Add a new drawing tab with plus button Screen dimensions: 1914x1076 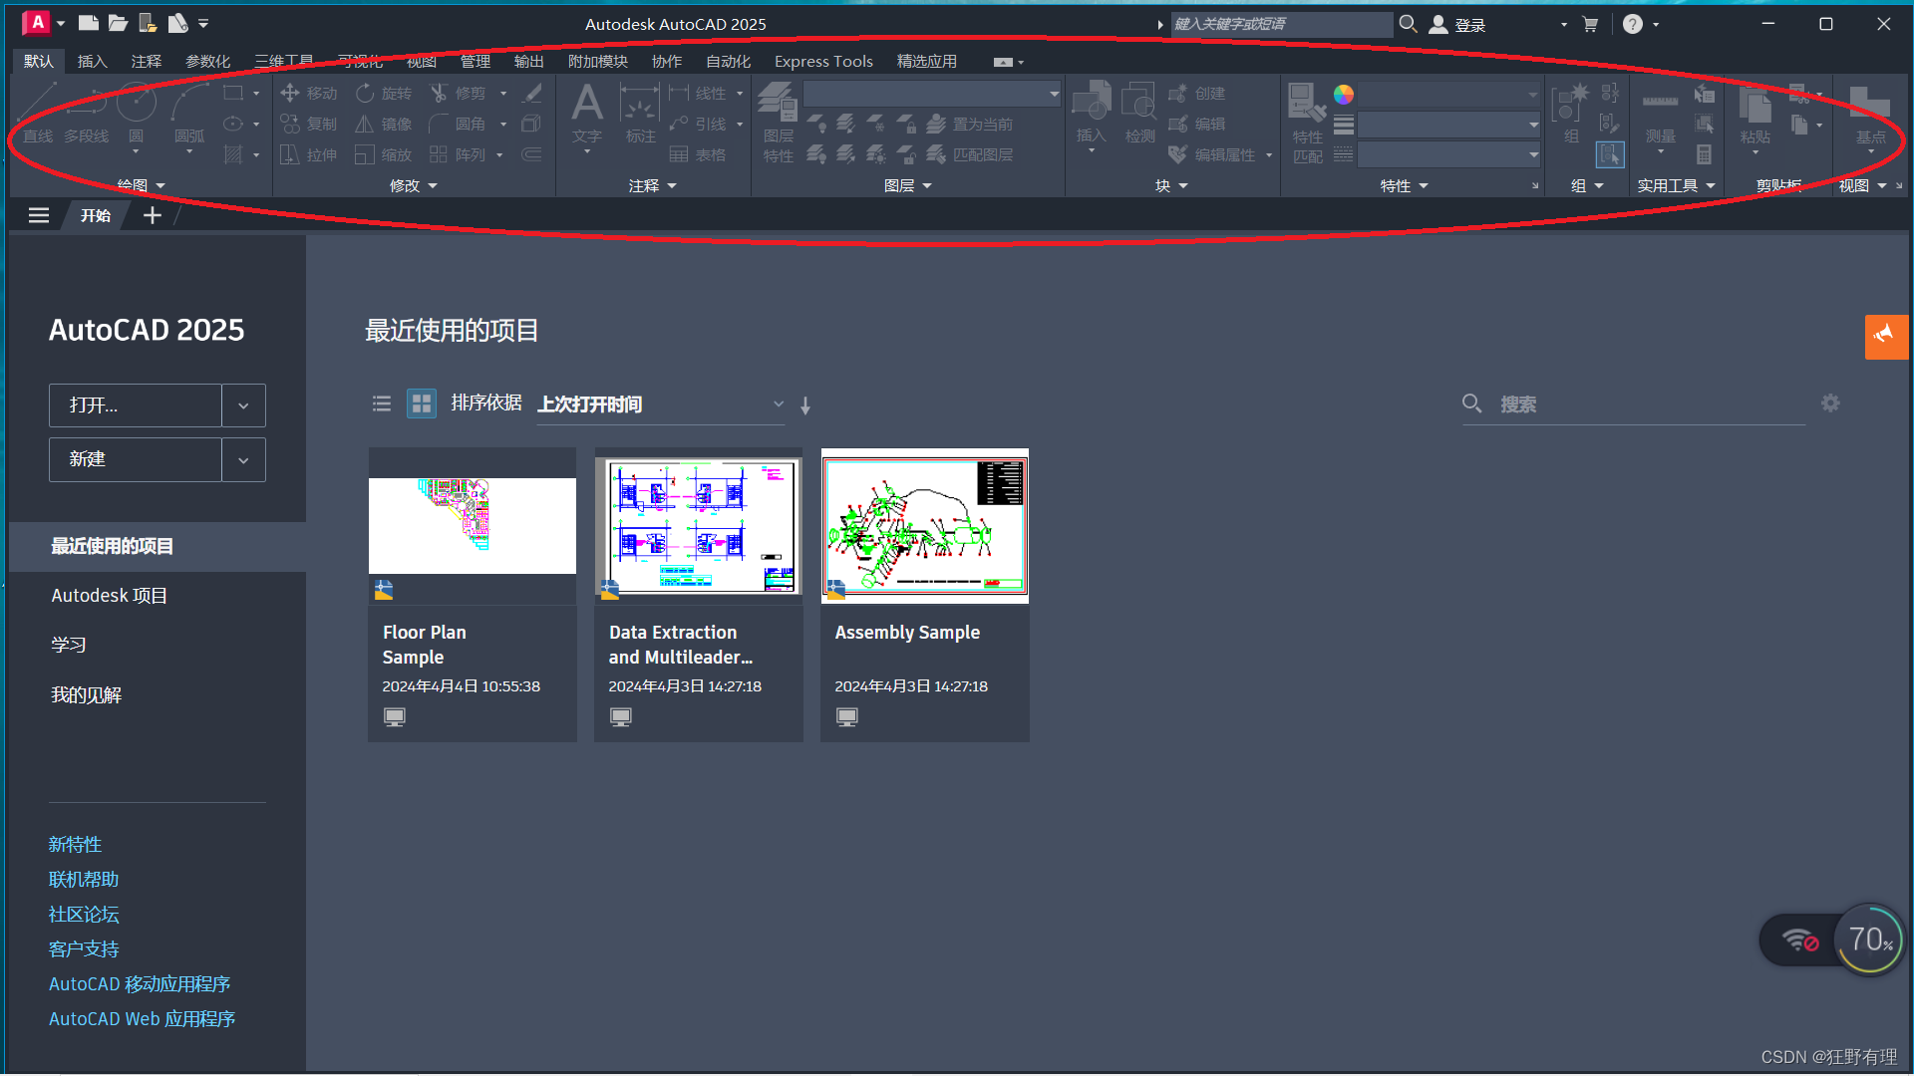(152, 215)
